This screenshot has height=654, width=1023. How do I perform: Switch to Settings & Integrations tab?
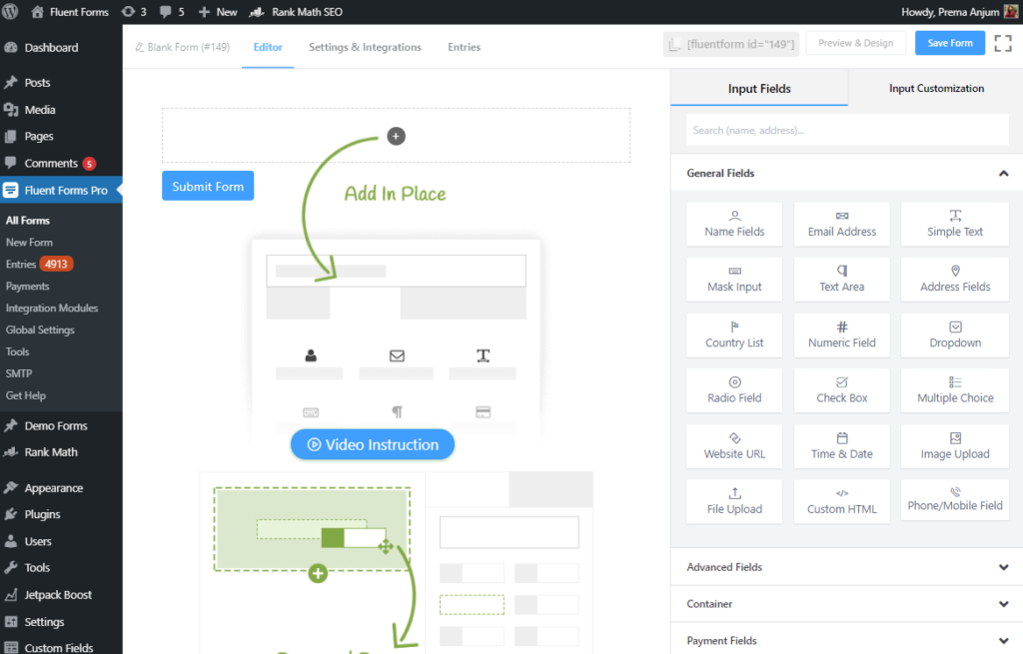click(x=365, y=47)
